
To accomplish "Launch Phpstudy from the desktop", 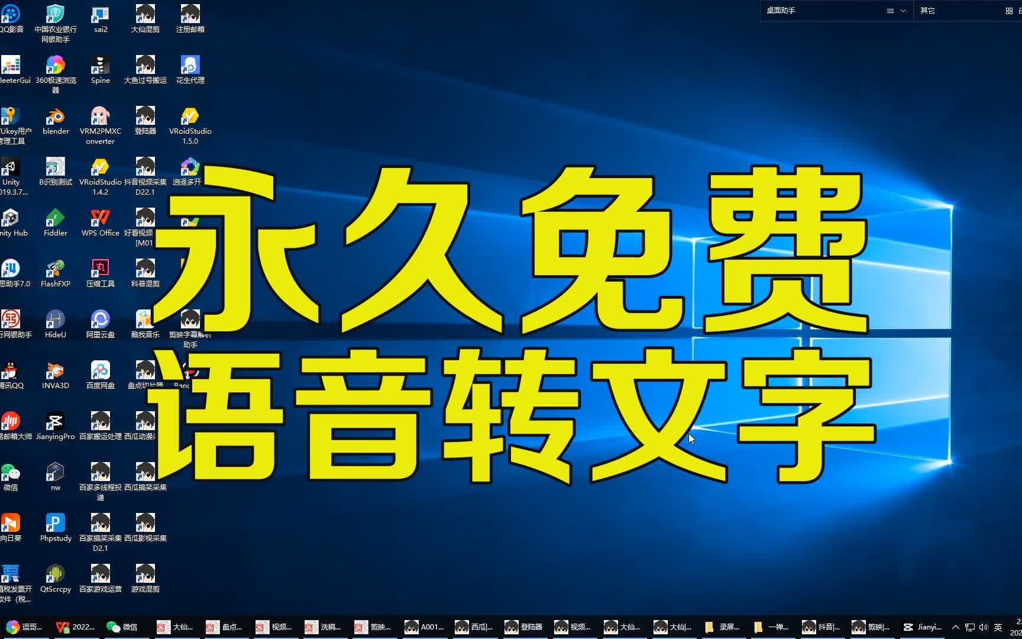I will pos(56,528).
